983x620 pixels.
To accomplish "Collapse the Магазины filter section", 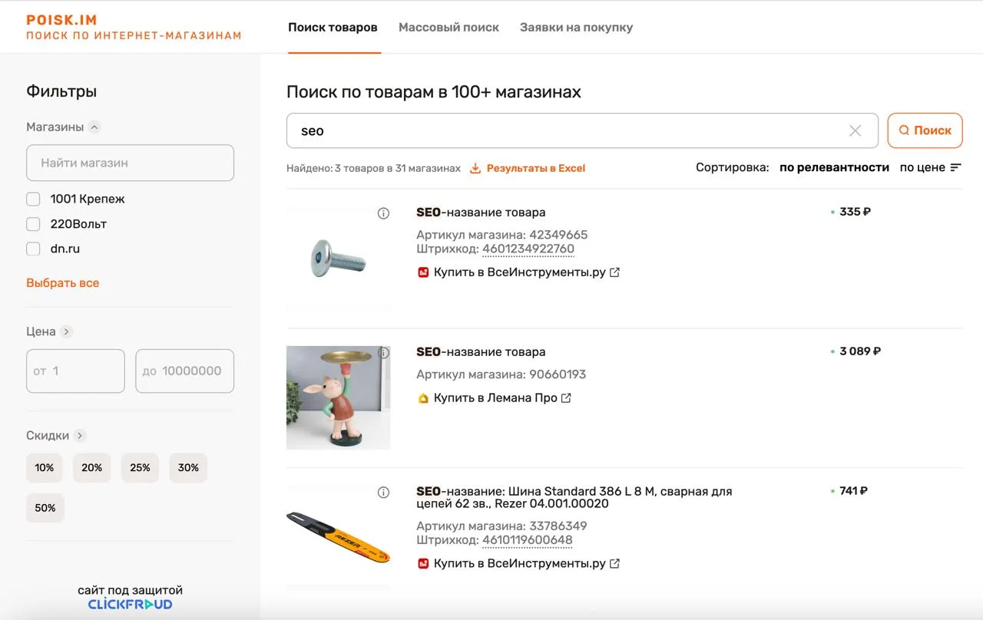I will [x=94, y=127].
